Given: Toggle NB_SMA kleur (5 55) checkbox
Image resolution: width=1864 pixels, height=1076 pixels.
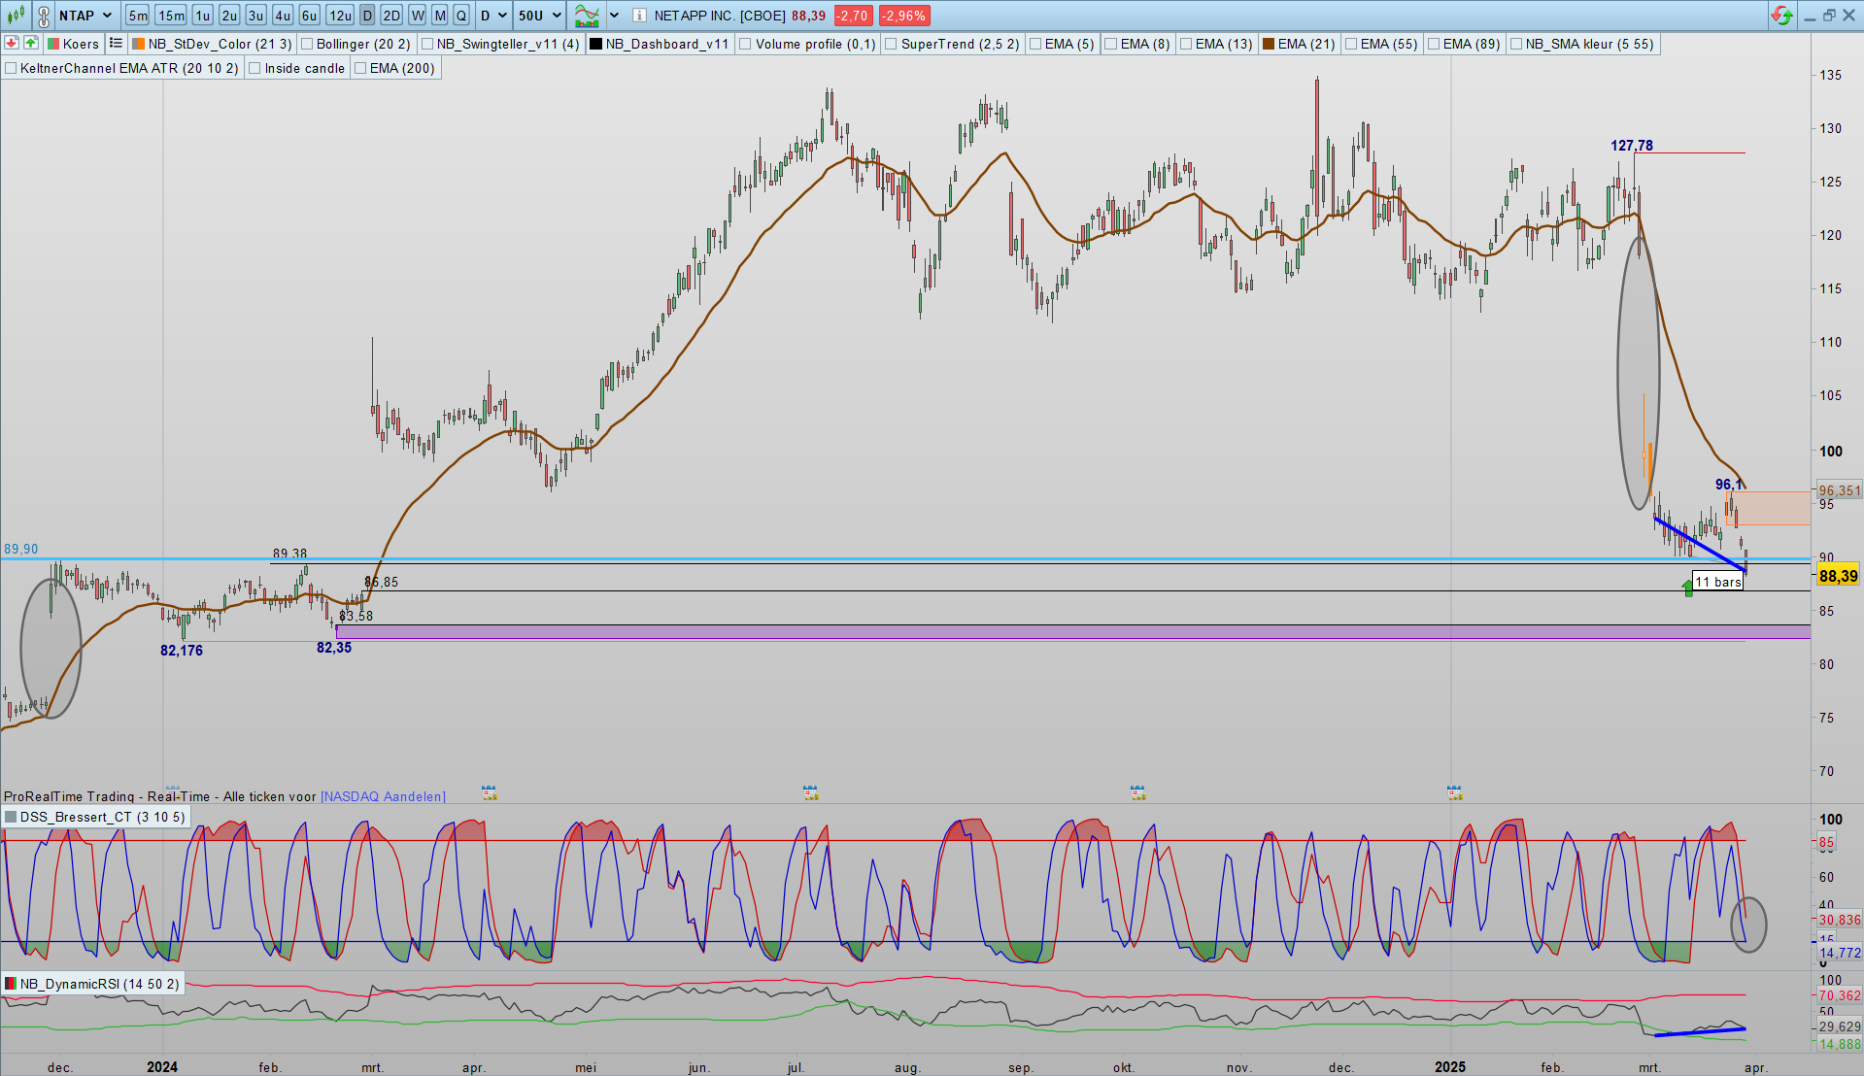Looking at the screenshot, I should 1515,44.
